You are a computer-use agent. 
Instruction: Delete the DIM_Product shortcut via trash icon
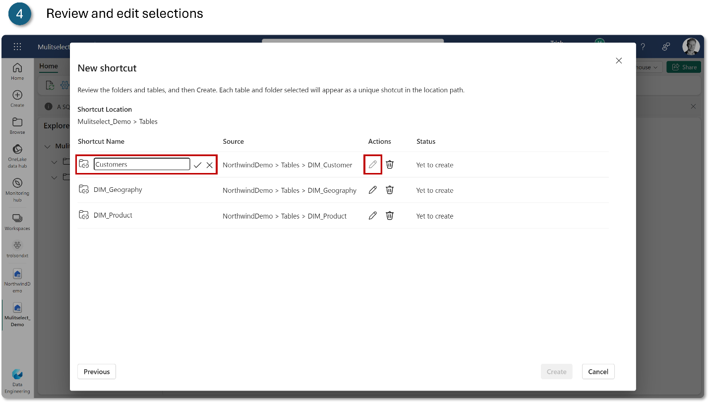[x=390, y=215]
